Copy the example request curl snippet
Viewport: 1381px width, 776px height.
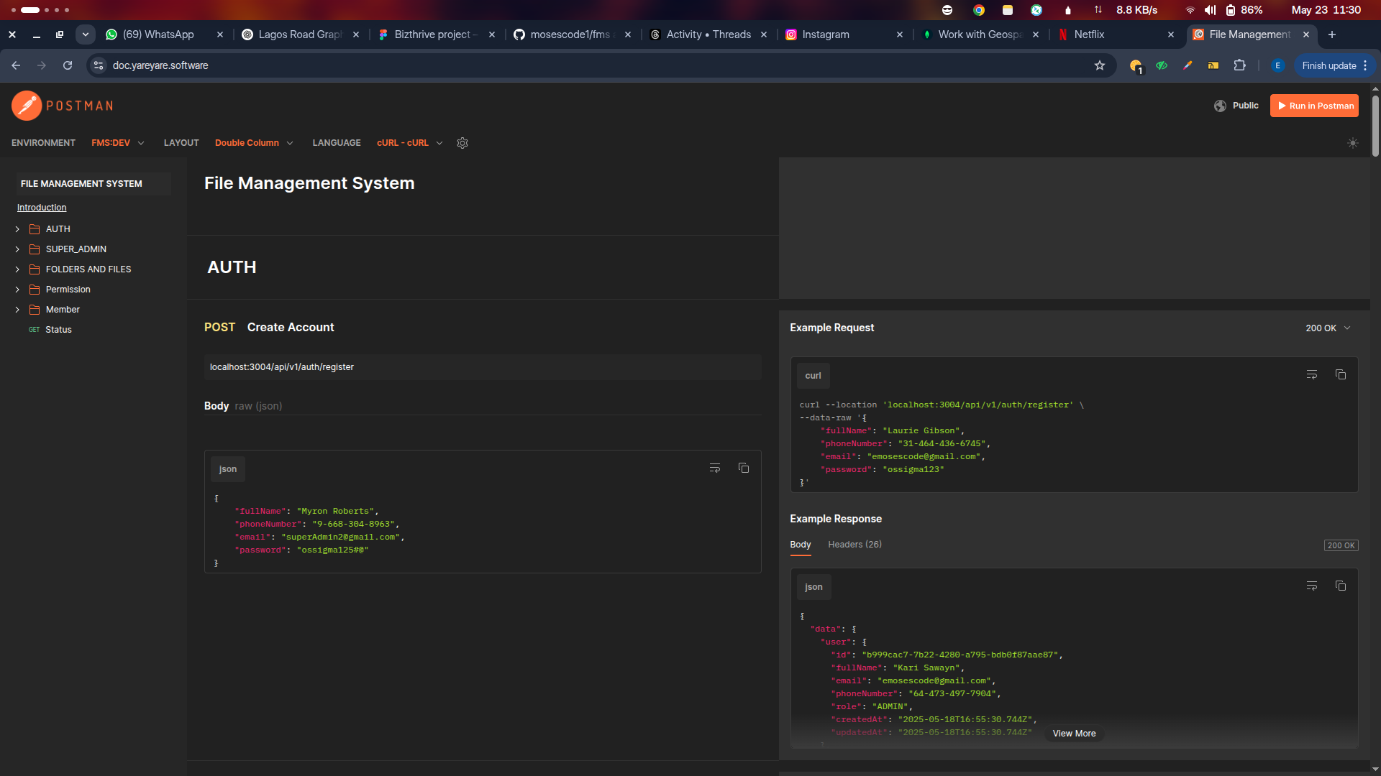pos(1341,374)
